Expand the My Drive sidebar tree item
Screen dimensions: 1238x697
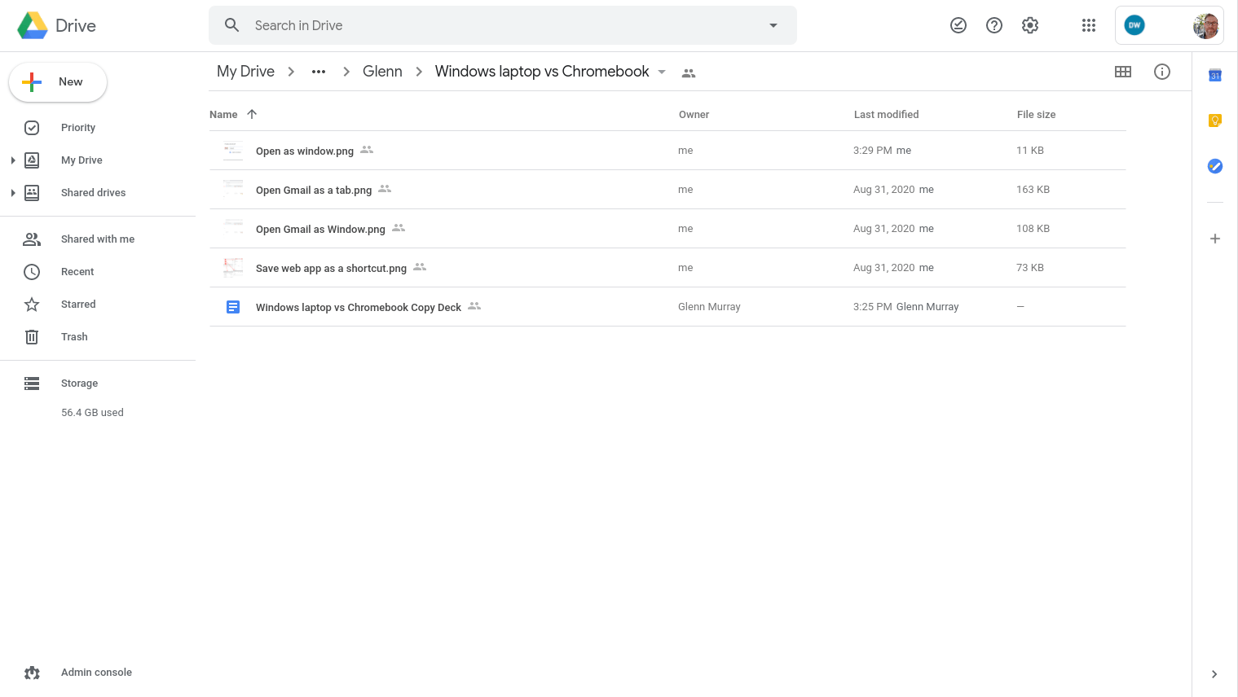[x=14, y=160]
